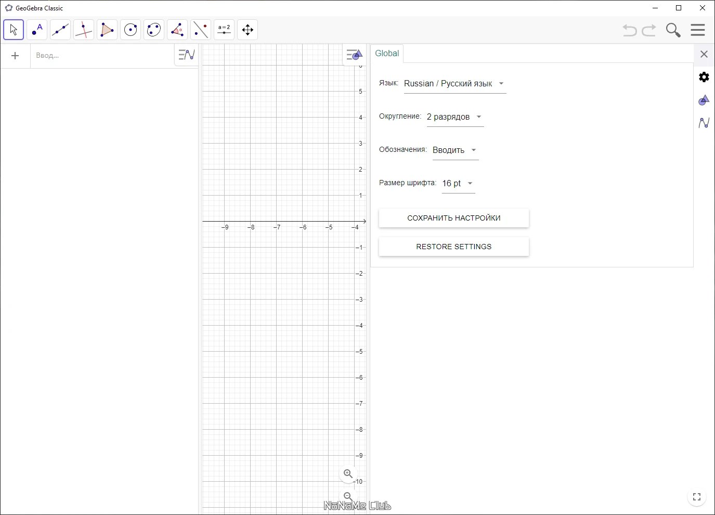Select the Line tool
Screen dimensions: 715x515
pyautogui.click(x=60, y=30)
